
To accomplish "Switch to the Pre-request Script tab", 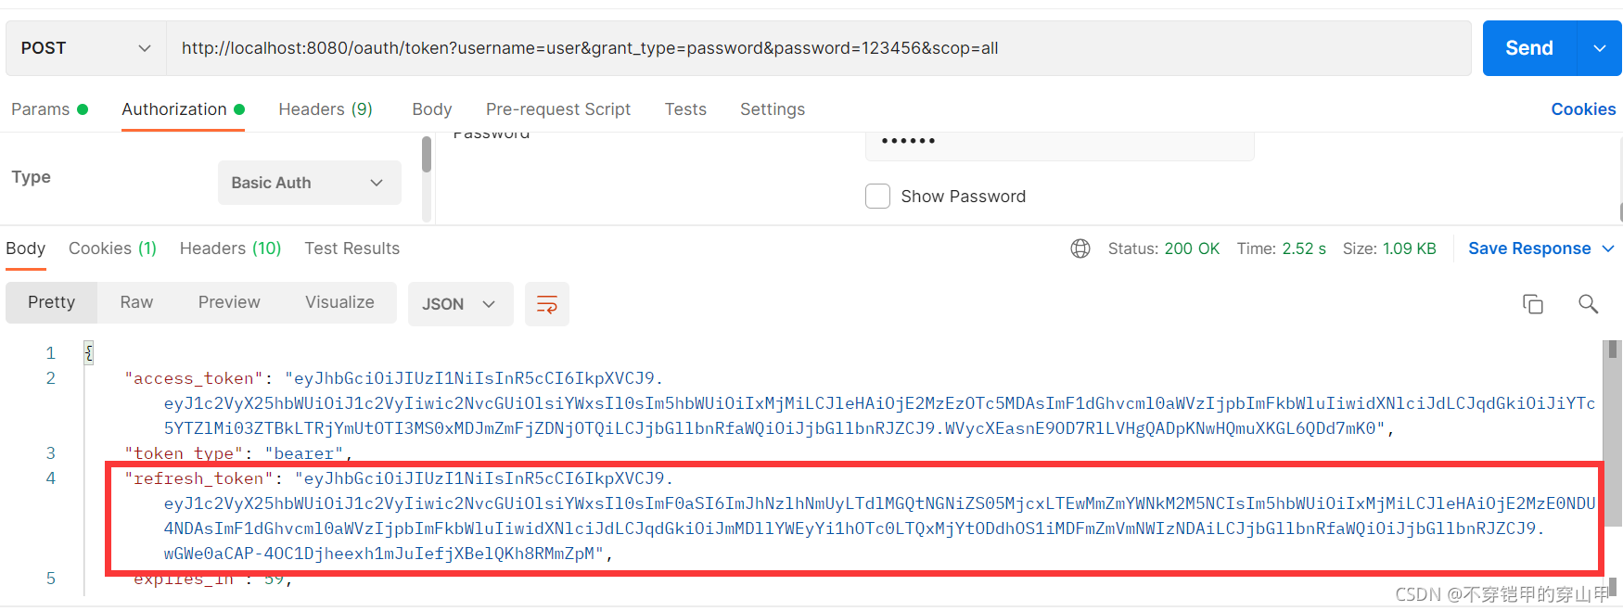I will pos(558,108).
